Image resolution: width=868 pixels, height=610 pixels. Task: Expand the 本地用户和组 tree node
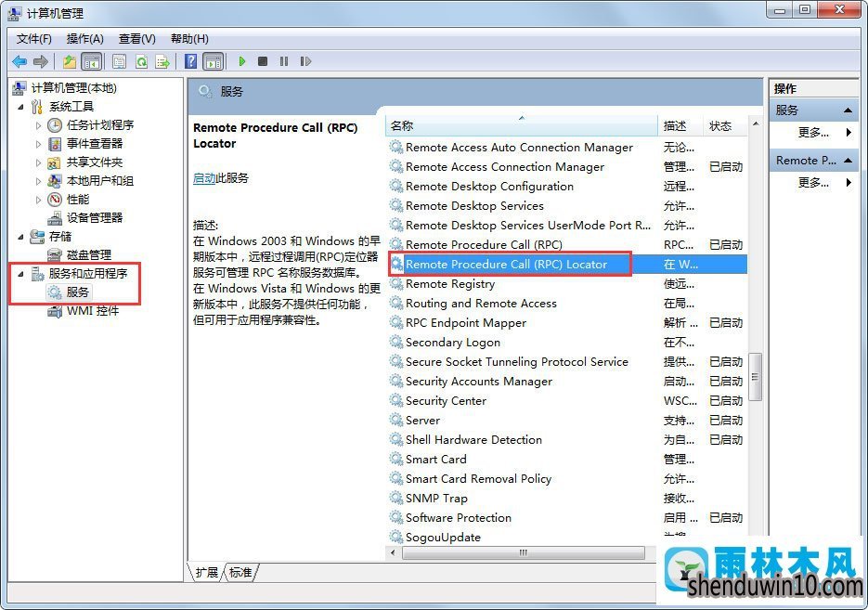[38, 181]
